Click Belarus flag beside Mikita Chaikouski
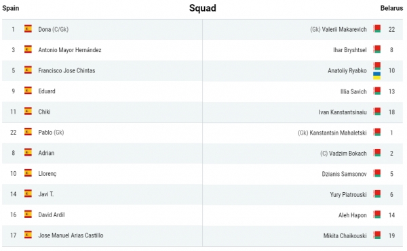407x251 pixels. (377, 235)
